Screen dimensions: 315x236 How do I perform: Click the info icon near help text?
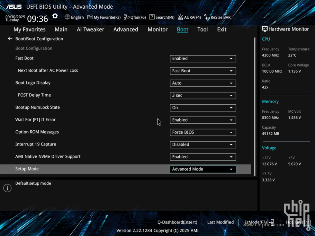click(x=7, y=188)
